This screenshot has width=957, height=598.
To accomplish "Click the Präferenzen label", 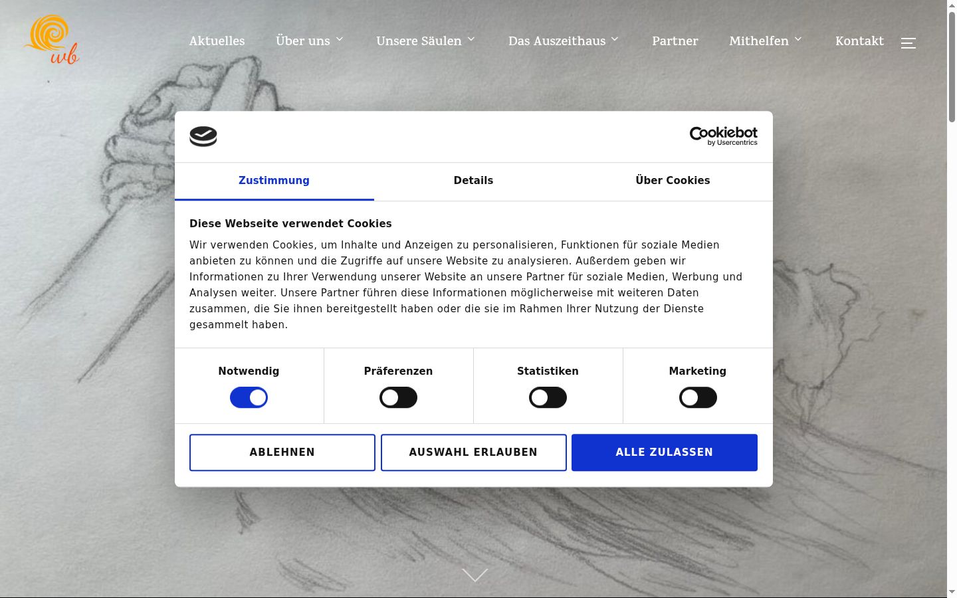I will [x=398, y=371].
